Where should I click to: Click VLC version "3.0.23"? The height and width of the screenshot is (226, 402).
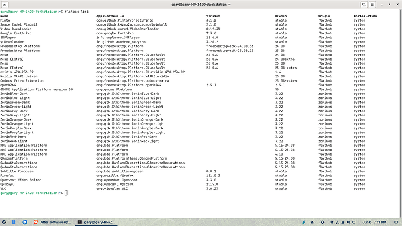pyautogui.click(x=212, y=189)
